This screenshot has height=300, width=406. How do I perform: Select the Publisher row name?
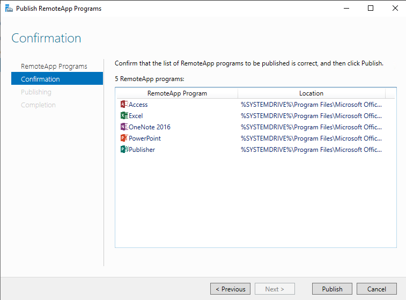142,150
